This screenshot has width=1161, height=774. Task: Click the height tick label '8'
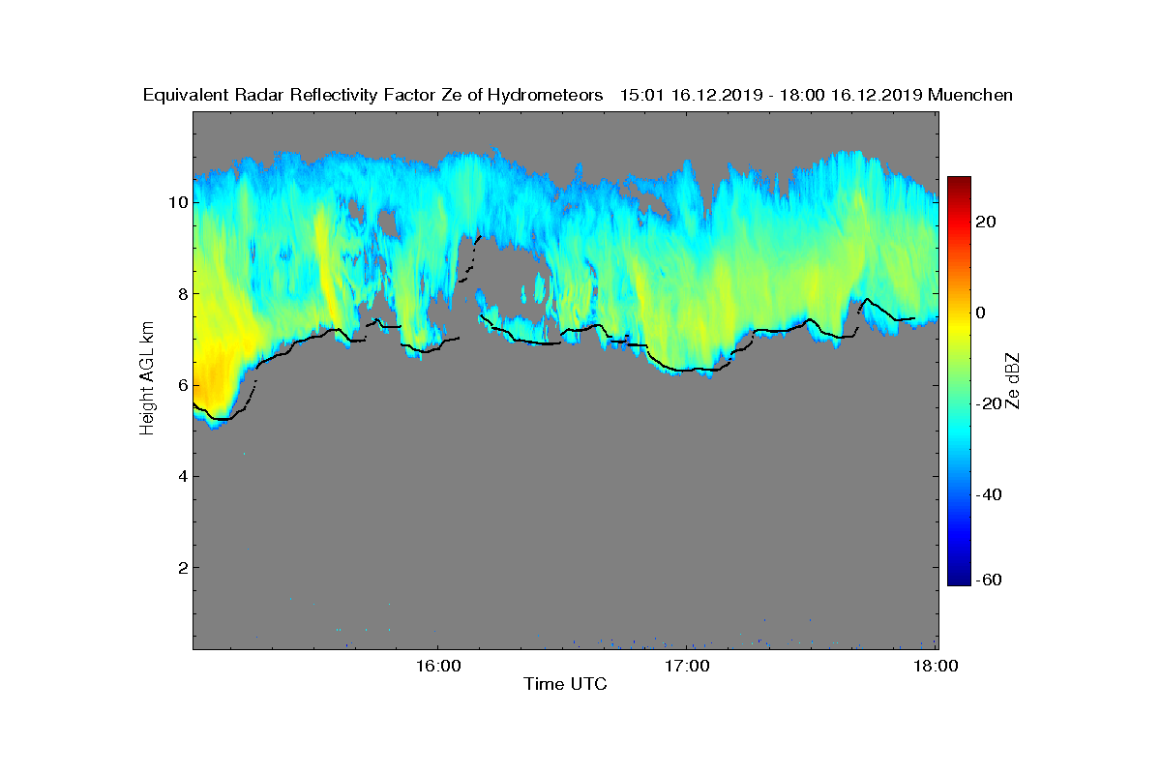pos(181,293)
